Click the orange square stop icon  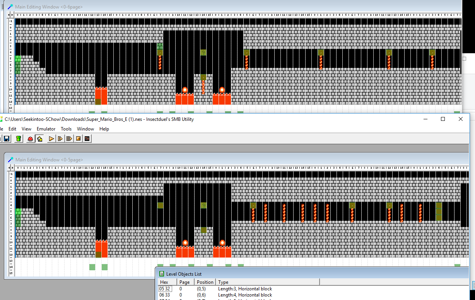tap(78, 139)
